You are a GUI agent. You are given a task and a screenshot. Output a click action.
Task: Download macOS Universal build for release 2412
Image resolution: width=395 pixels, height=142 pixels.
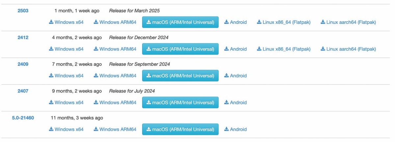pos(180,49)
